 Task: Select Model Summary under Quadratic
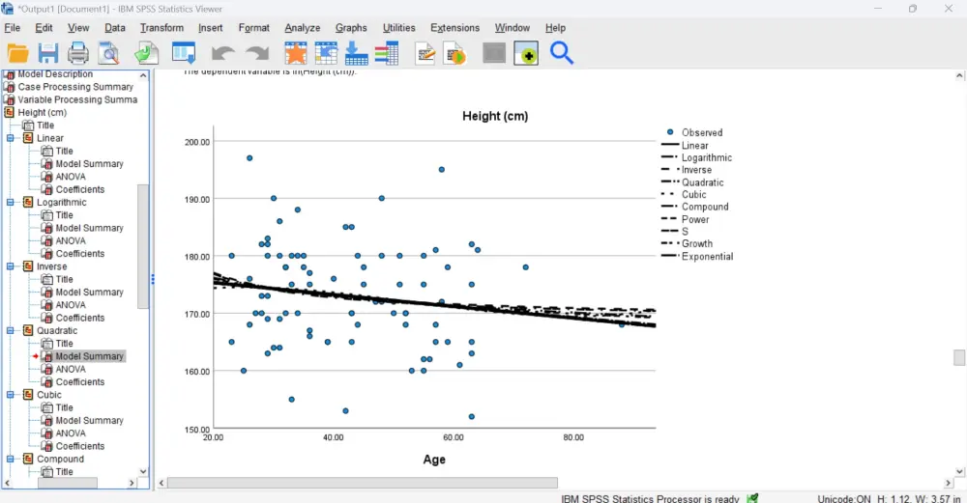coord(89,356)
